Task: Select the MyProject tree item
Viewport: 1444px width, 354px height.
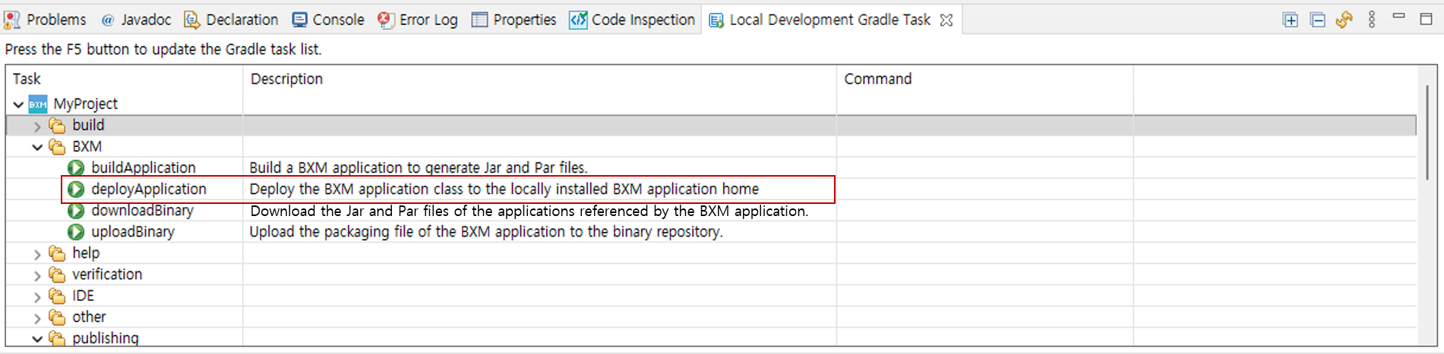Action: (x=85, y=104)
